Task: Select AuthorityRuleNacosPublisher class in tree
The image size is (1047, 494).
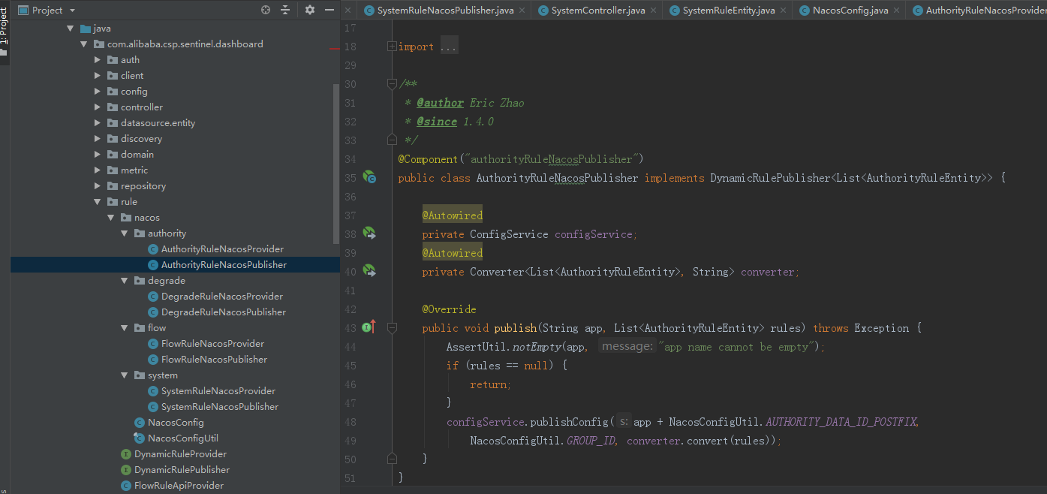Action: point(224,265)
